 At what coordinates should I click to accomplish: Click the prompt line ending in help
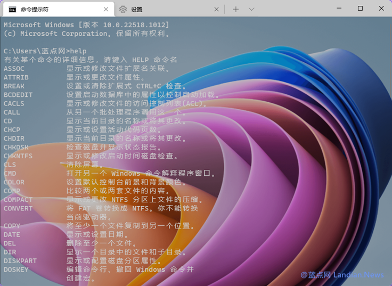tap(45, 51)
